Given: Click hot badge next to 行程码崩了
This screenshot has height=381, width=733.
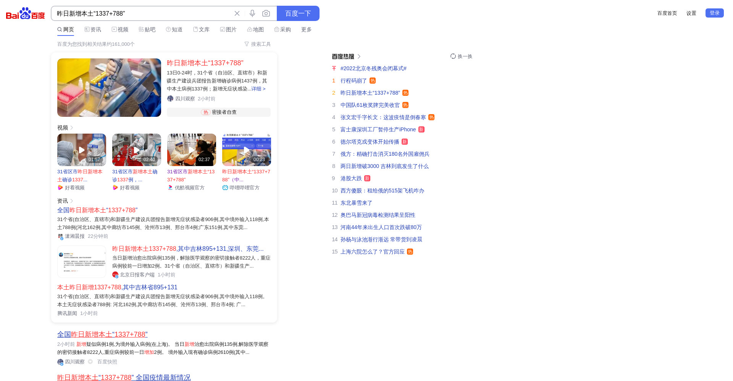Looking at the screenshot, I should (x=373, y=81).
